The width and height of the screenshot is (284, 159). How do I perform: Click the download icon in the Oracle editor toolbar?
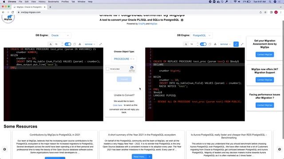(80, 44)
